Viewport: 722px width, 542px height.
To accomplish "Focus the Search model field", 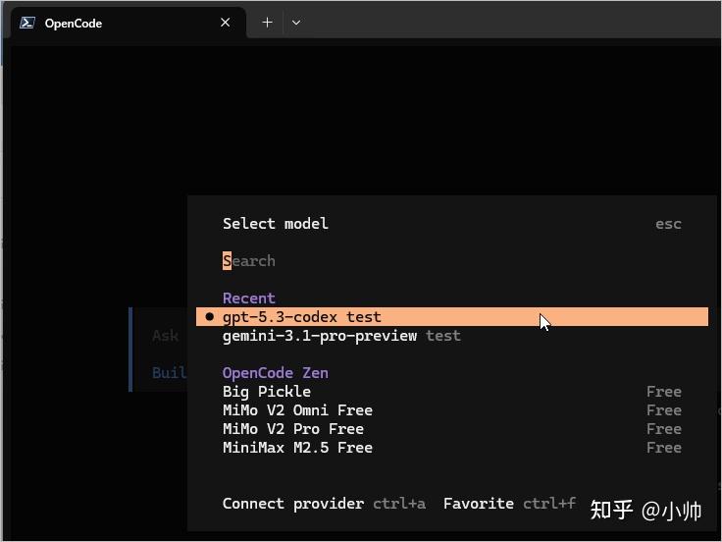I will point(451,261).
